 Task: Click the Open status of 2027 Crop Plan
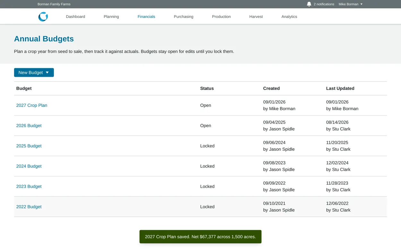pyautogui.click(x=206, y=105)
